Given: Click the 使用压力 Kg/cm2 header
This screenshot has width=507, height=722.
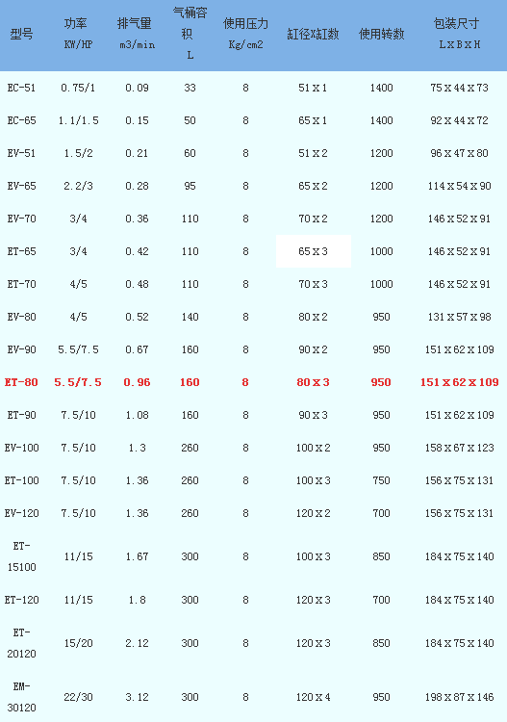Looking at the screenshot, I should tap(245, 34).
